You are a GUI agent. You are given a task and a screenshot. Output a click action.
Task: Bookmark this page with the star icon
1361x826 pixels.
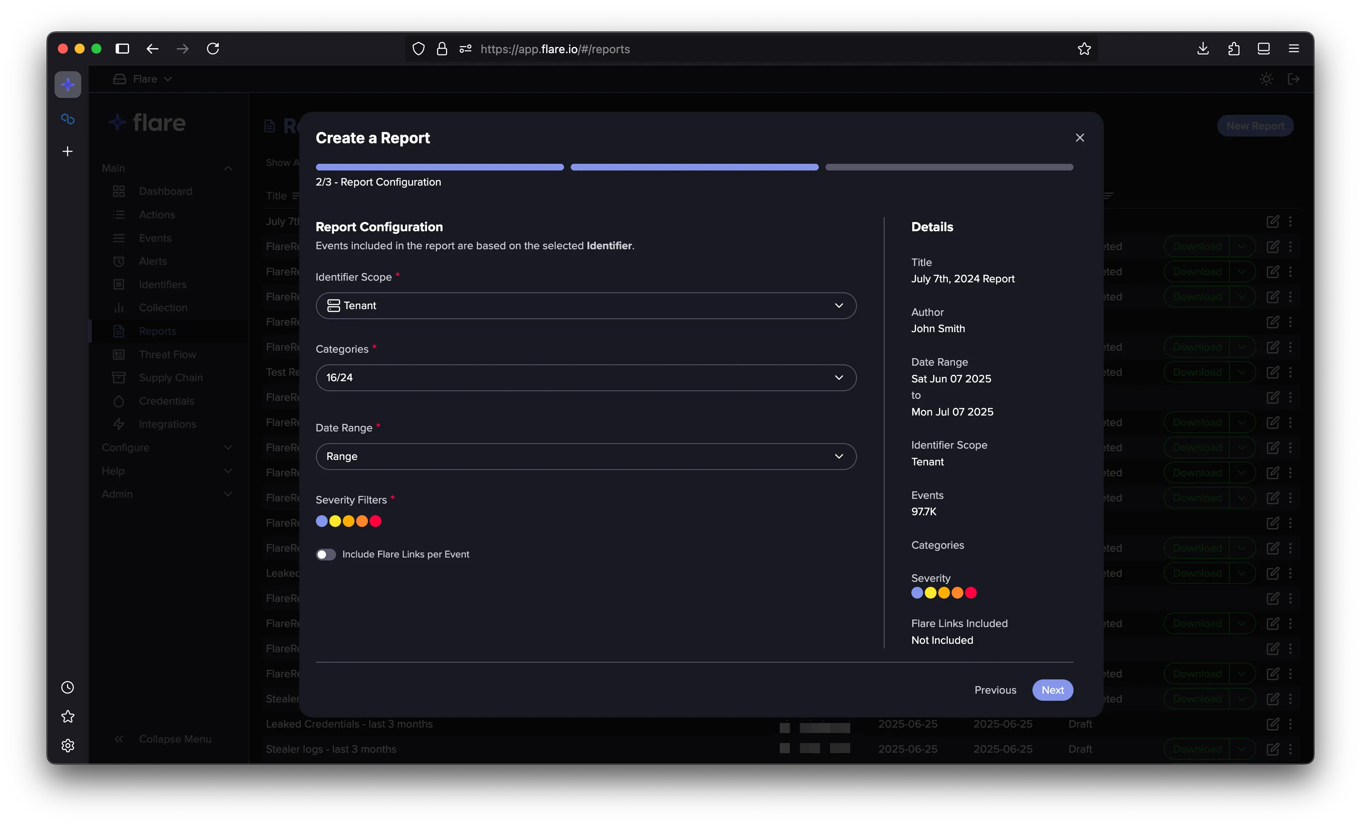1084,49
